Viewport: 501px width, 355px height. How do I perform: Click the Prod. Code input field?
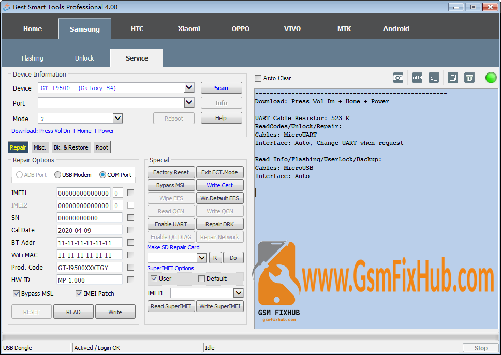tap(90, 268)
